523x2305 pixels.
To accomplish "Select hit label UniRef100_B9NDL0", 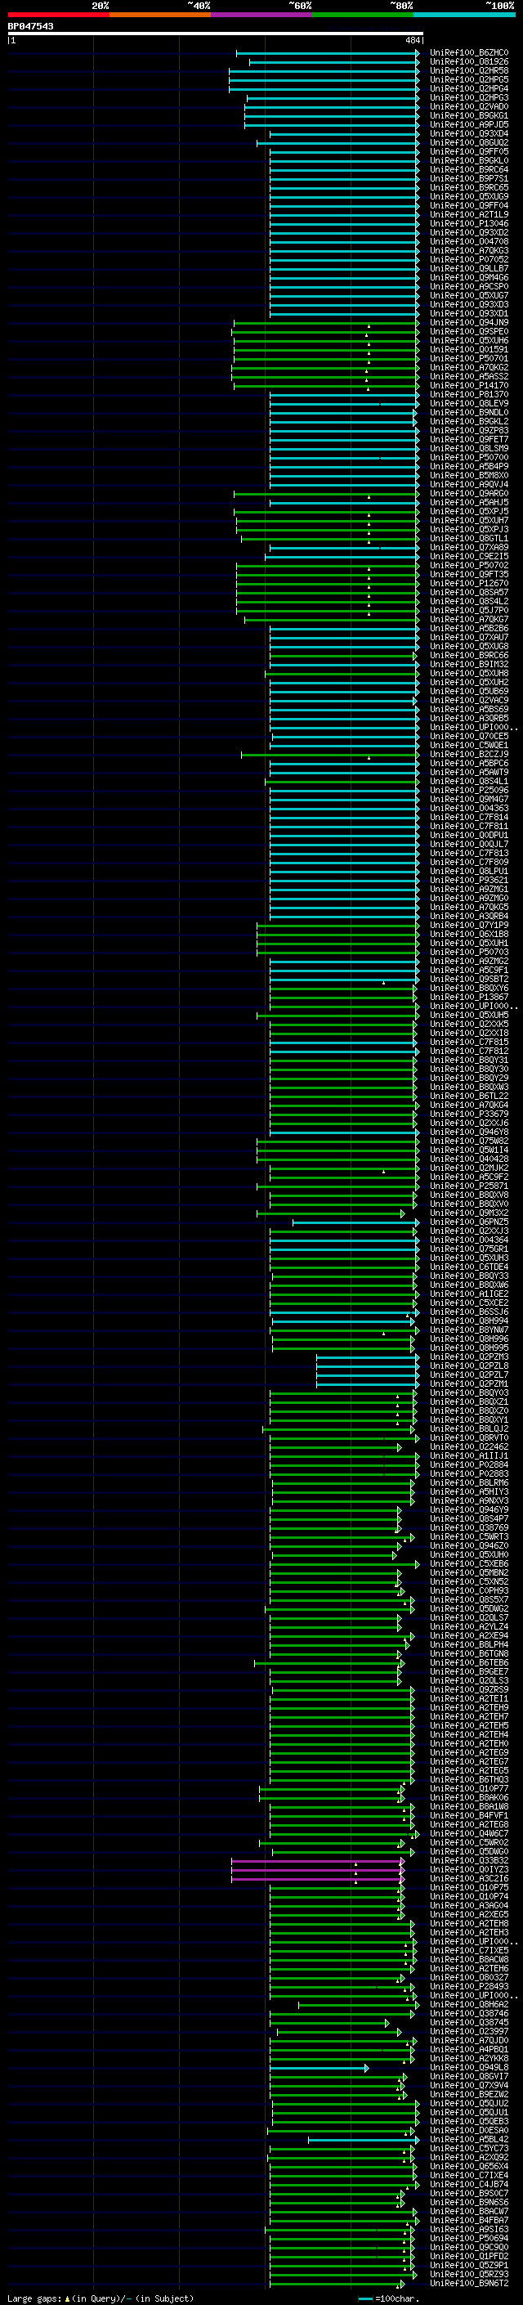I will coord(469,412).
